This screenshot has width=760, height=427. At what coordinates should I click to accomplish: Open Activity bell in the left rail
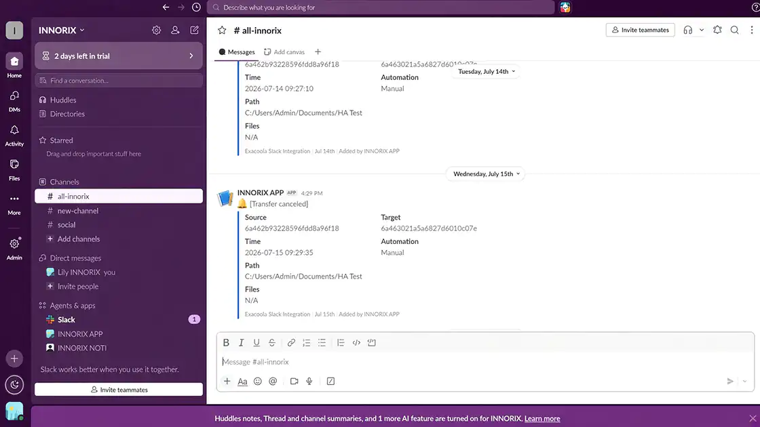click(14, 135)
